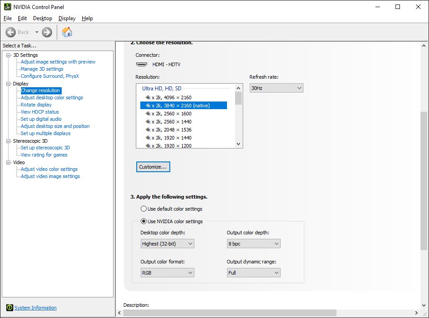Open Adjust video color settings
Image resolution: width=429 pixels, height=318 pixels.
(x=49, y=169)
